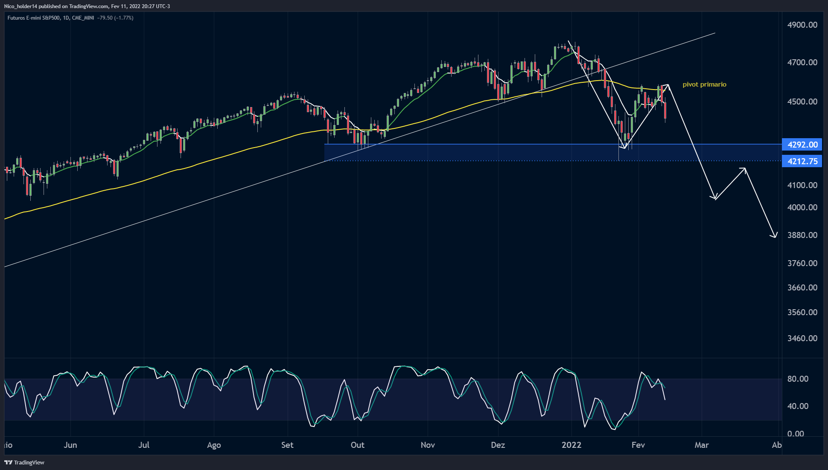This screenshot has height=470, width=828.
Task: Click the 'Ago' time axis label
Action: 214,445
